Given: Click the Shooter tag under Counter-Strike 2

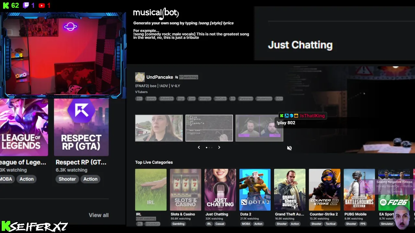Looking at the screenshot, I should (316, 224).
